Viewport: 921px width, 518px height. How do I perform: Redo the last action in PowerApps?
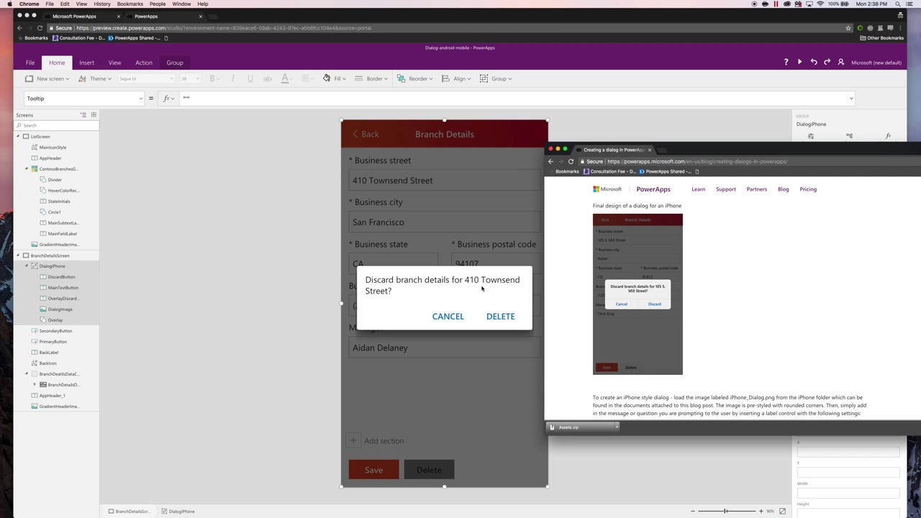(x=827, y=63)
